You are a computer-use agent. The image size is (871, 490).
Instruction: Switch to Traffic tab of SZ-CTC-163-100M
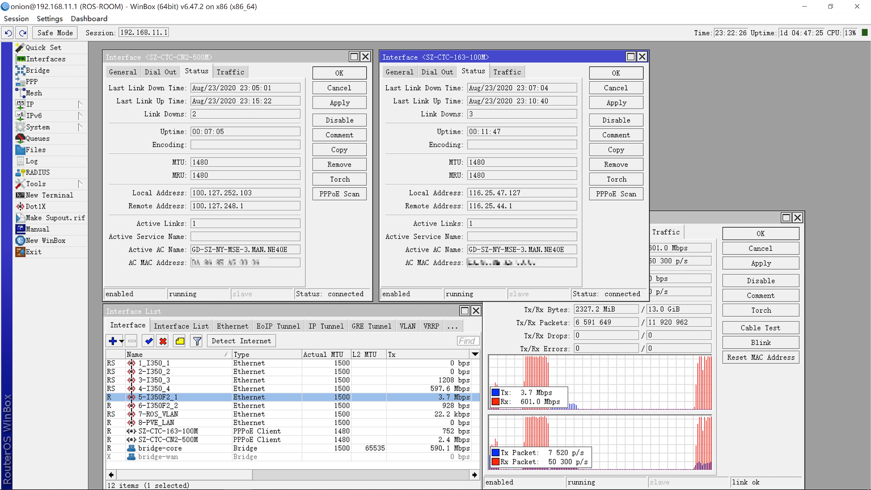507,72
